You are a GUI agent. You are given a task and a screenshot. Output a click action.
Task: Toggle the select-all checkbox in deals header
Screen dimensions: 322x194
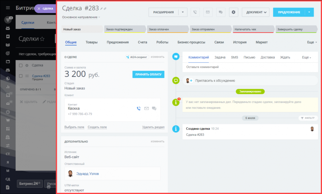[21, 65]
